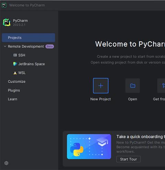Click the PyCharm logo in sidebar
The image size is (165, 170).
(x=7, y=22)
